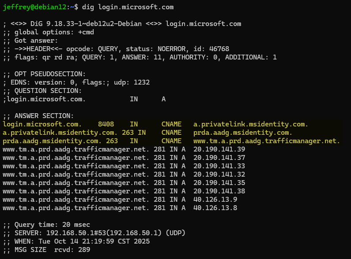Click the a.privatelink.msidentity.com. CNAME target

(x=251, y=124)
